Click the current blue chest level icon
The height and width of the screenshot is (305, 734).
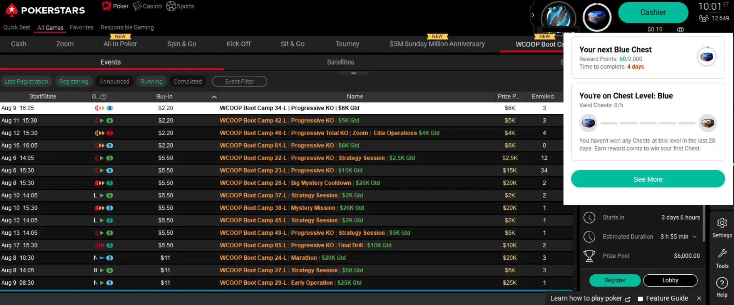(x=588, y=123)
